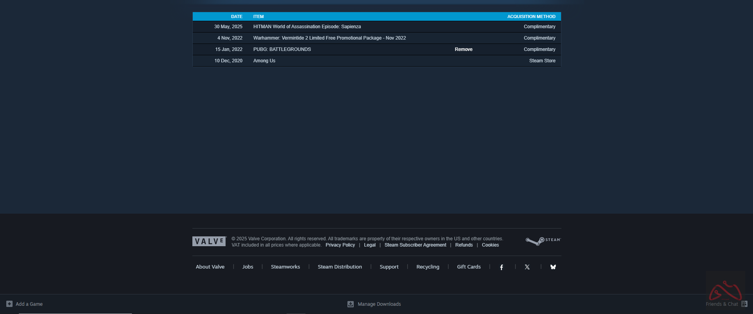This screenshot has width=753, height=314.
Task: Click the Manage Downloads arrow icon
Action: pos(351,304)
